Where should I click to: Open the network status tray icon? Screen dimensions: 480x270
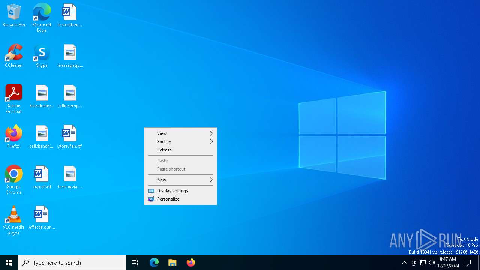click(x=423, y=262)
